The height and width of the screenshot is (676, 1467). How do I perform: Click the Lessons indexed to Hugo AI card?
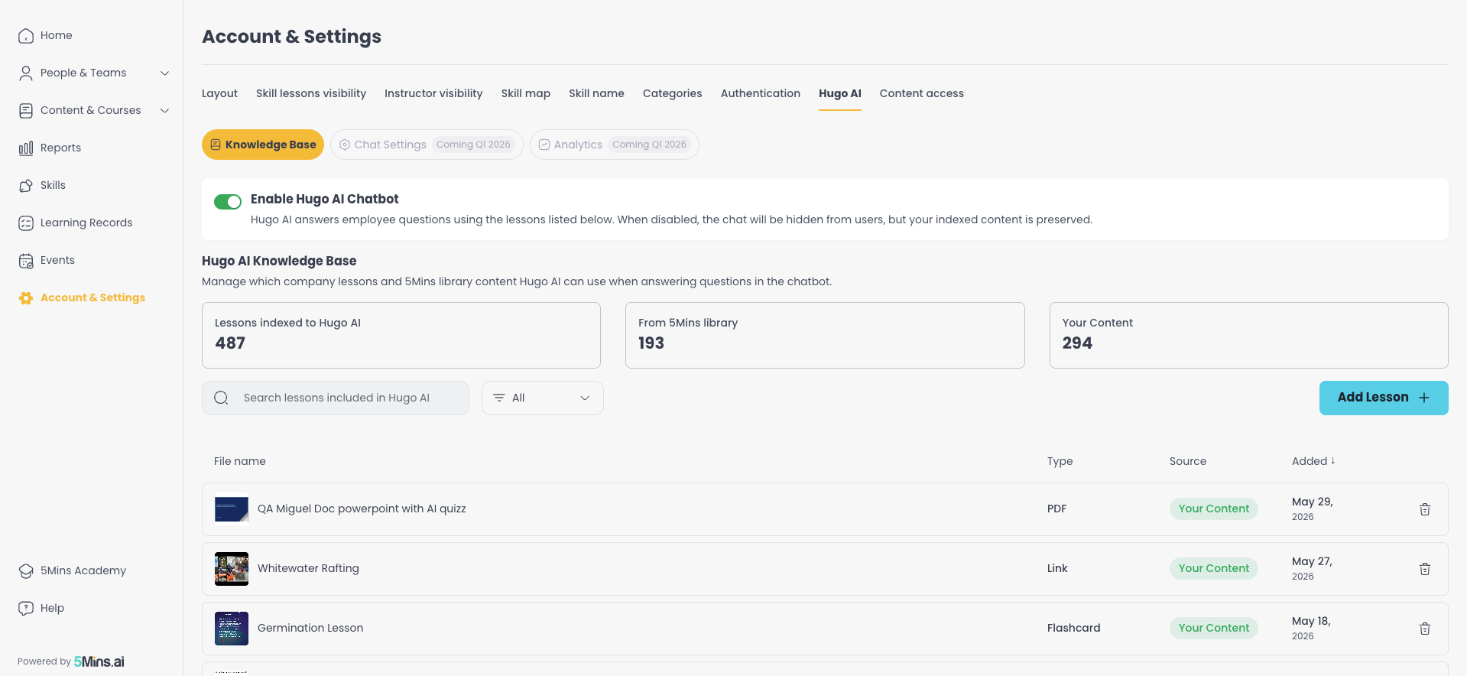[x=401, y=335]
